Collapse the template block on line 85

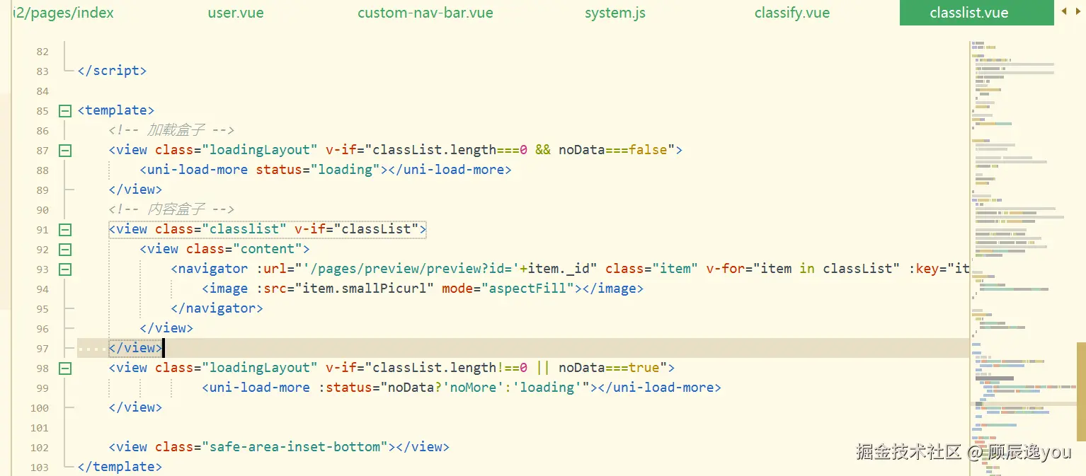65,110
